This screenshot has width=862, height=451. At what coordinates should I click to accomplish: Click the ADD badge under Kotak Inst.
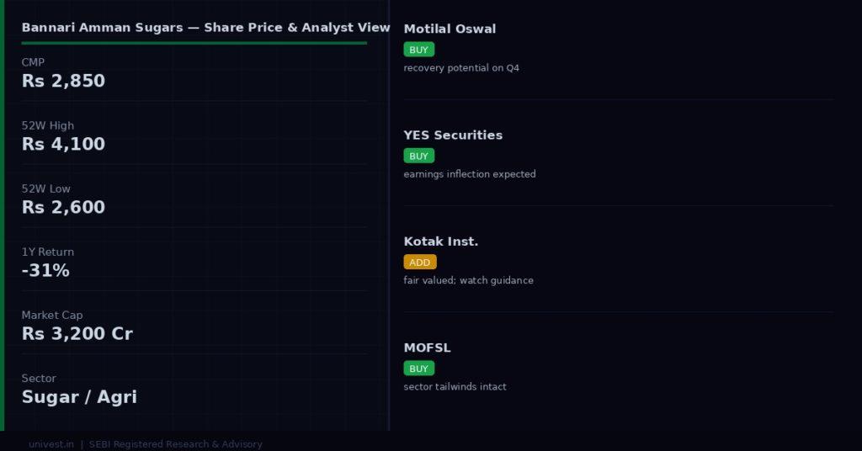pos(420,262)
